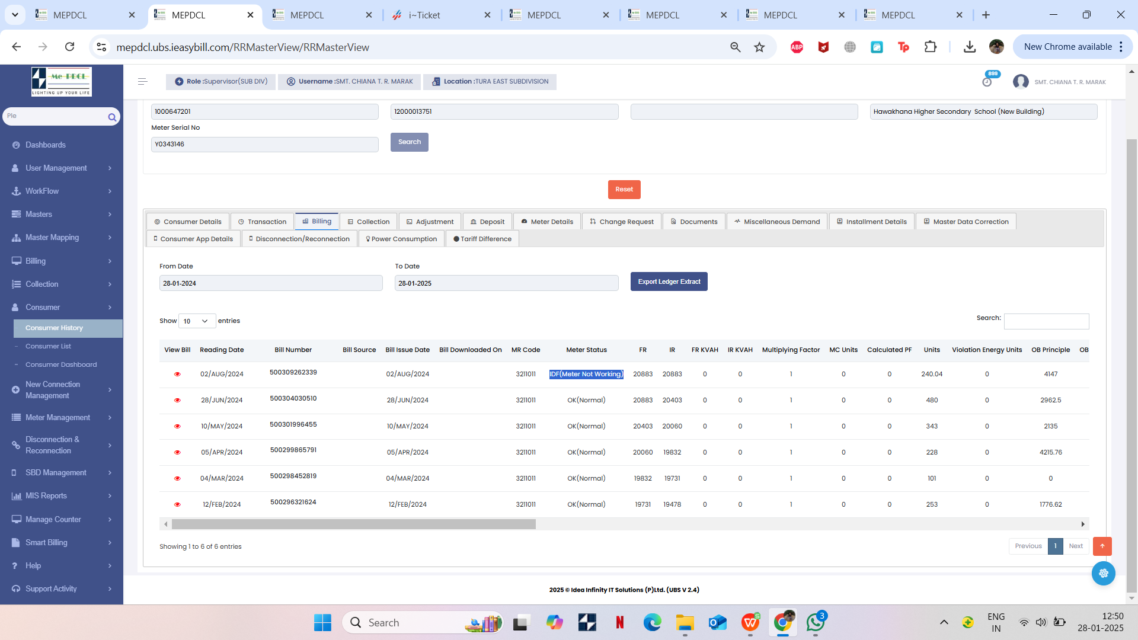Open Microsoft Edge from the taskbar
Screen dimensions: 1138x640
(652, 622)
